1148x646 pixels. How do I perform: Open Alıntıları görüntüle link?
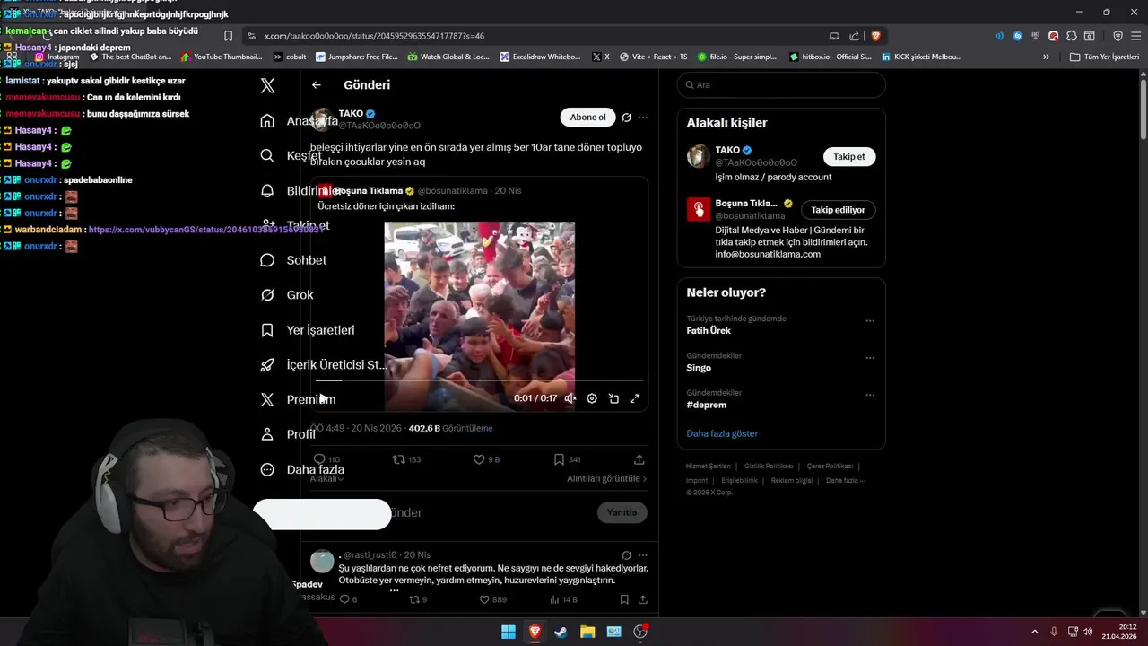click(606, 479)
